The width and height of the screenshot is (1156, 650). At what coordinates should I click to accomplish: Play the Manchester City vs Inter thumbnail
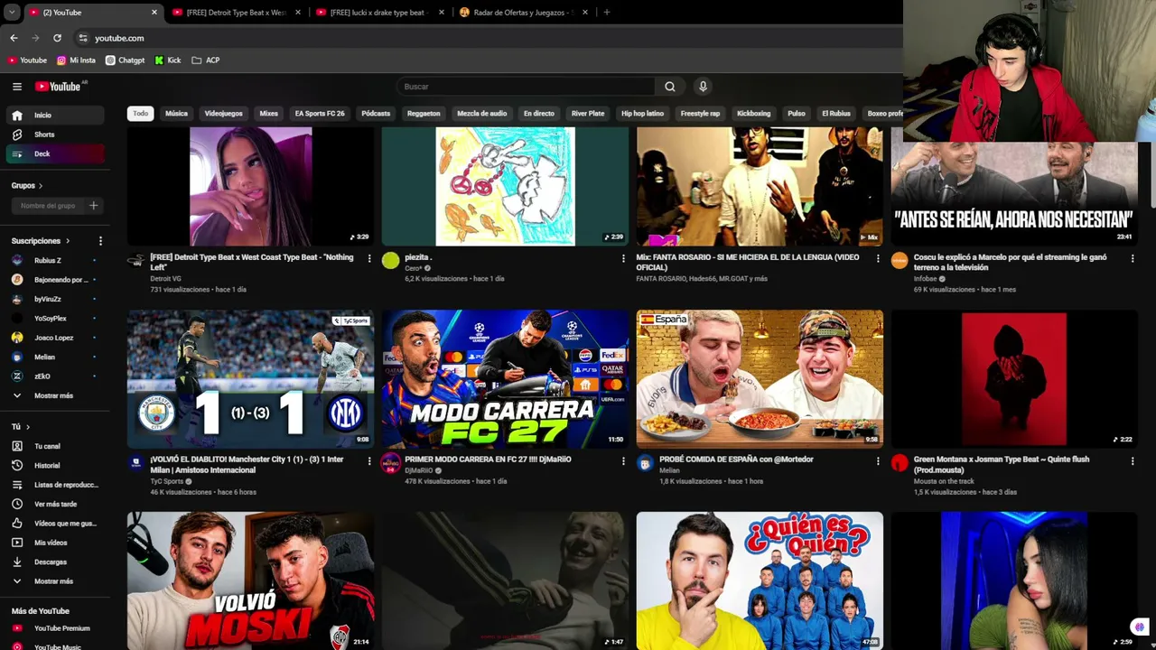pyautogui.click(x=250, y=379)
